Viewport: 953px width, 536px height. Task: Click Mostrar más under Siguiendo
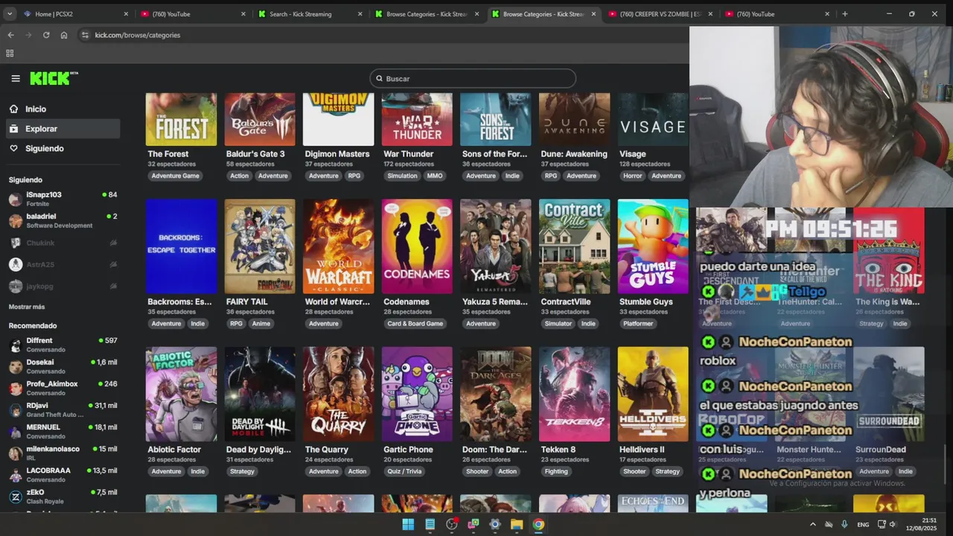tap(27, 307)
